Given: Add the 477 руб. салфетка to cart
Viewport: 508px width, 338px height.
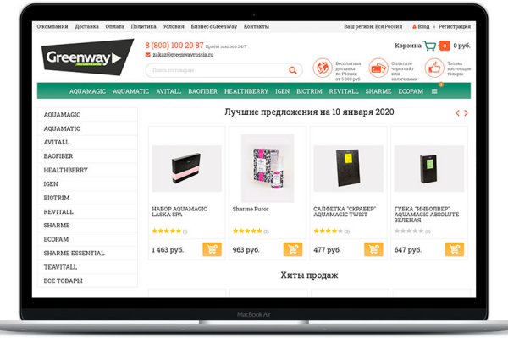Looking at the screenshot, I should point(373,249).
